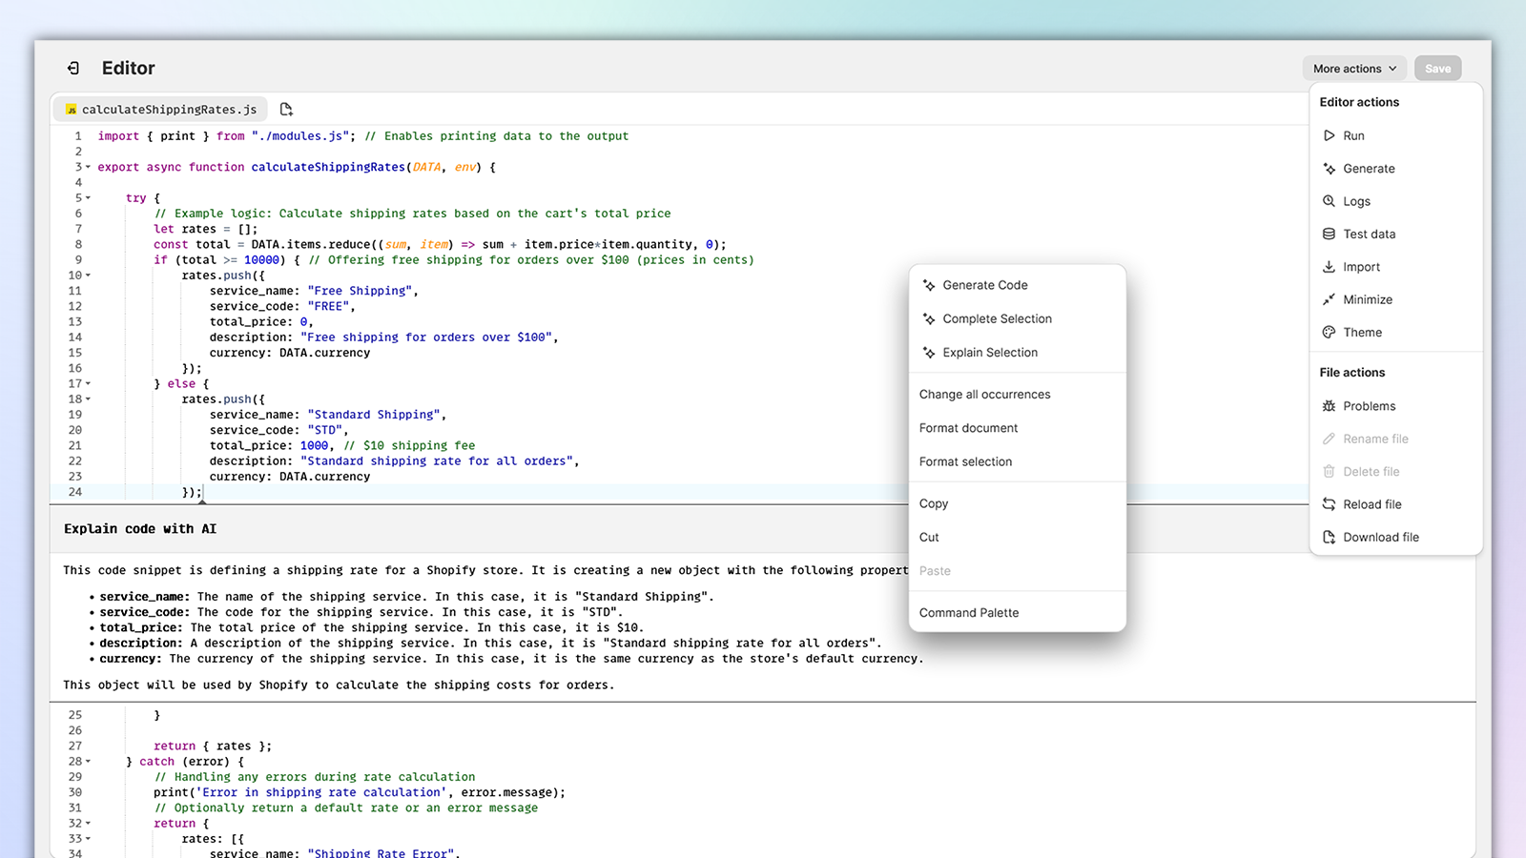Collapse the return fold on line 32
This screenshot has height=858, width=1526.
pyautogui.click(x=89, y=823)
